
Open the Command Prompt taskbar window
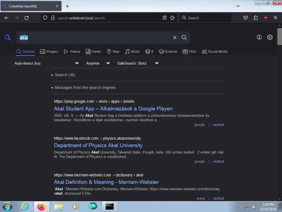[x=110, y=206]
